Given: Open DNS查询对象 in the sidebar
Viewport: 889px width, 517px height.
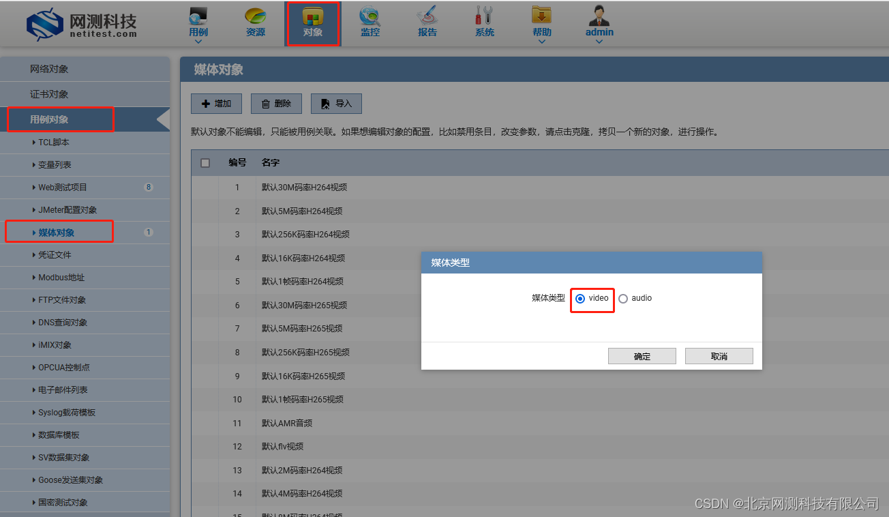Looking at the screenshot, I should 85,323.
